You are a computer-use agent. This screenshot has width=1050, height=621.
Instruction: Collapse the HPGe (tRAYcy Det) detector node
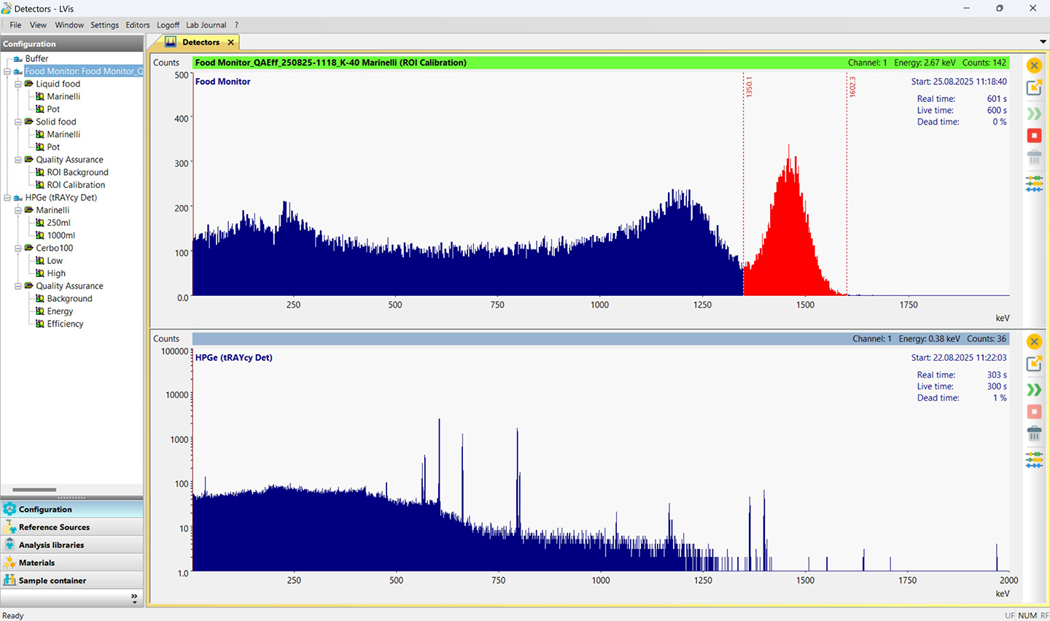(x=7, y=198)
